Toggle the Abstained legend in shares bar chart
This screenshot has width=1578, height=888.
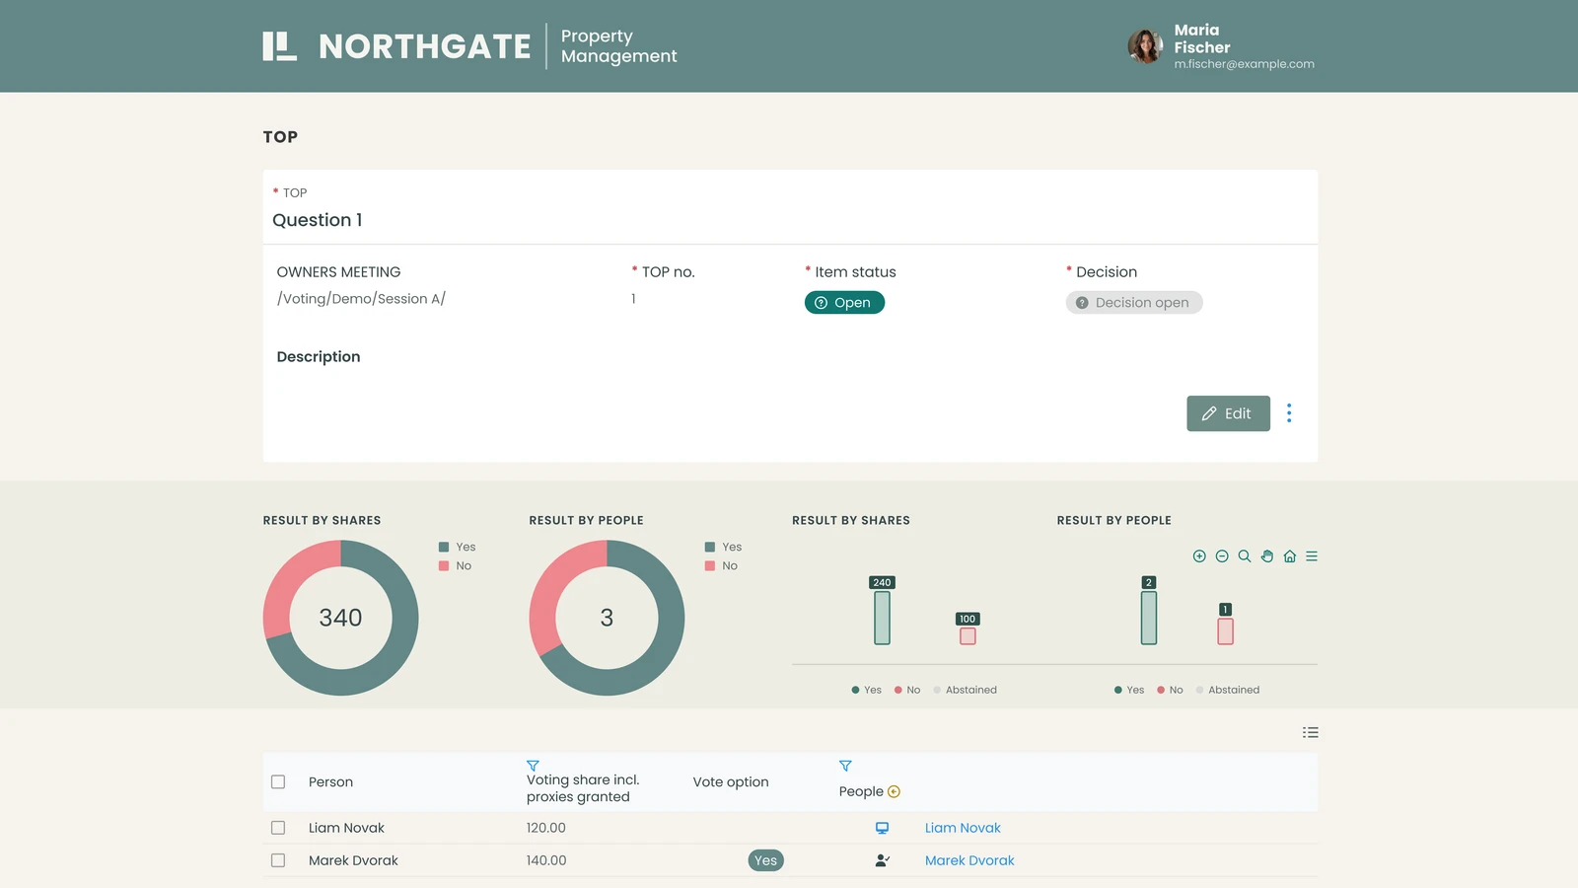(x=965, y=690)
